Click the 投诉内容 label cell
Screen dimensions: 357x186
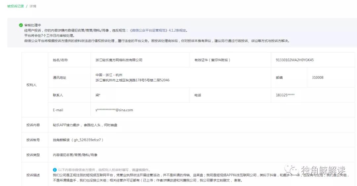[35, 125]
